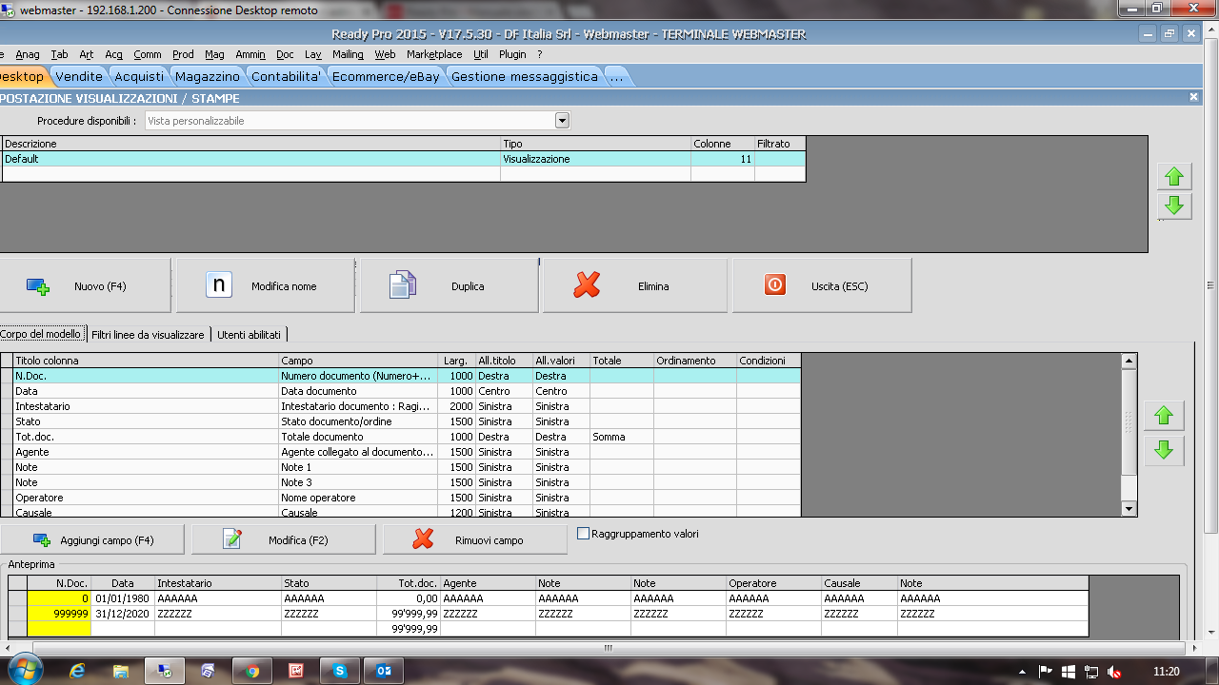Click the Elimina button
Screen dimensions: 1219x685
[x=635, y=285]
